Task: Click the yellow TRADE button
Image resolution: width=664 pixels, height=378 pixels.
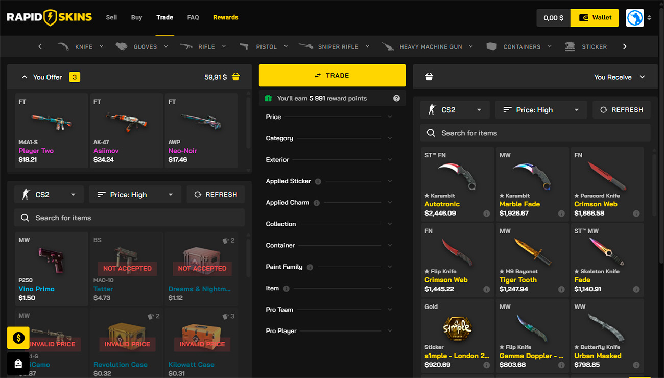Action: tap(333, 75)
